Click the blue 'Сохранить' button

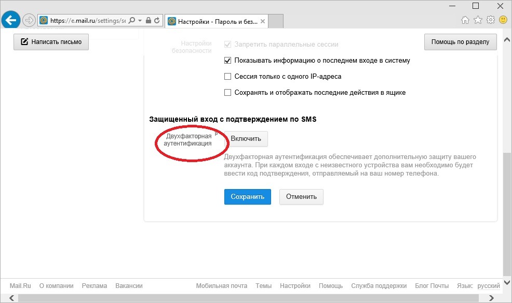[247, 197]
